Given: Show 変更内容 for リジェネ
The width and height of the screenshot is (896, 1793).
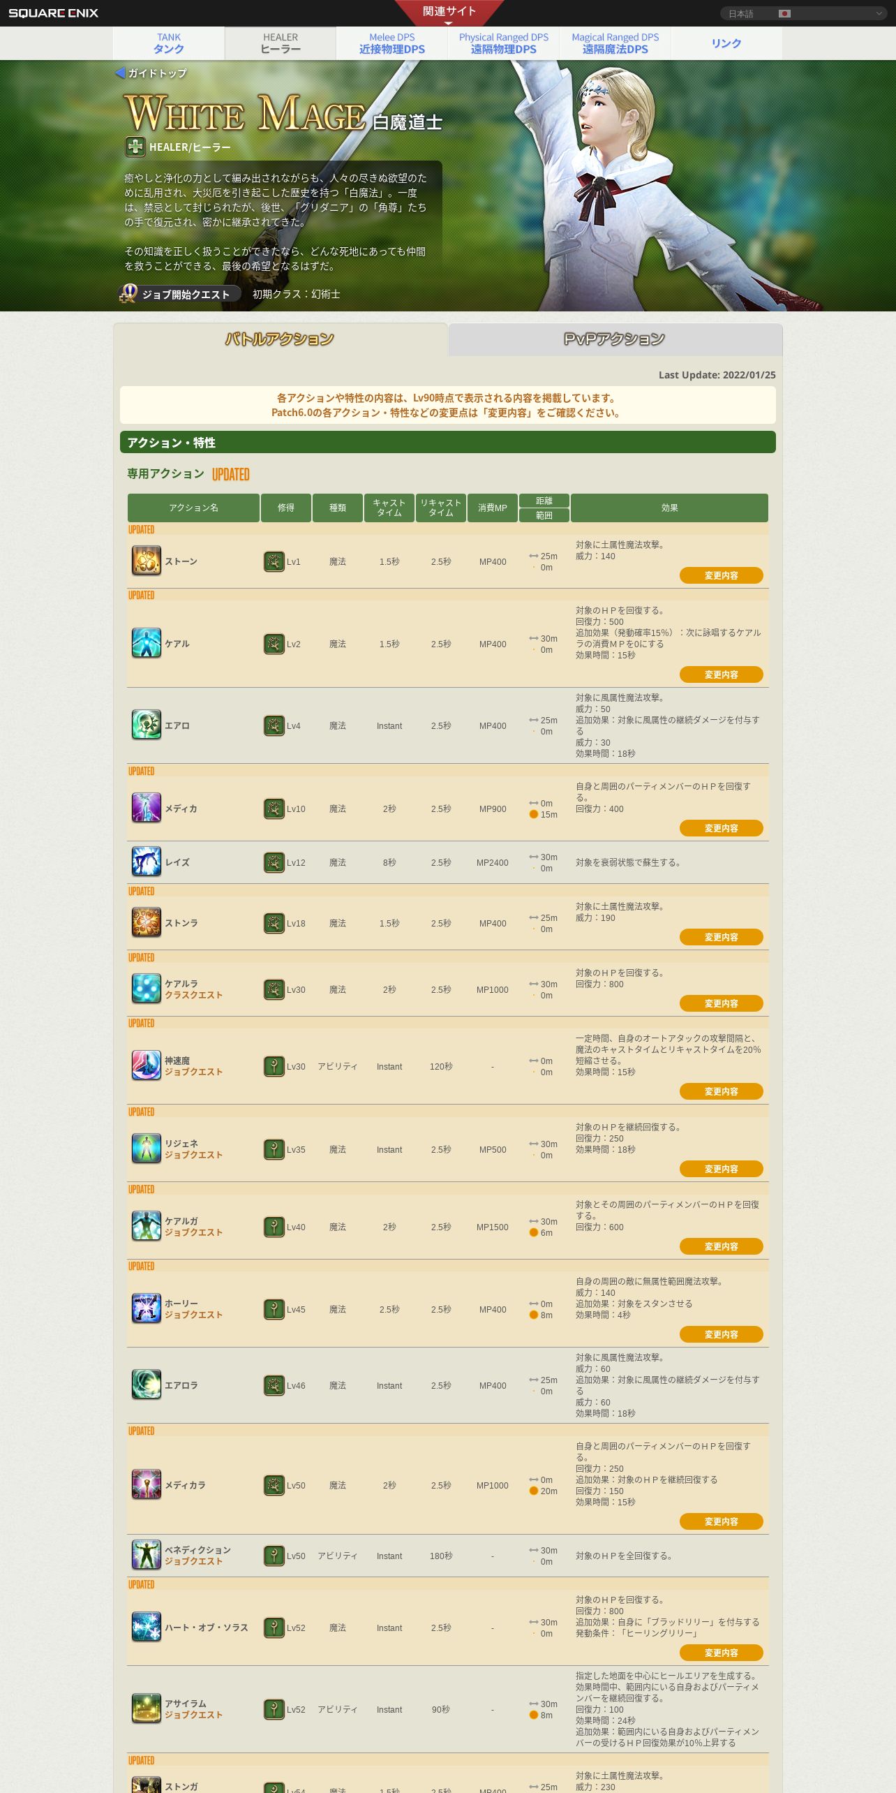Looking at the screenshot, I should tap(722, 1169).
